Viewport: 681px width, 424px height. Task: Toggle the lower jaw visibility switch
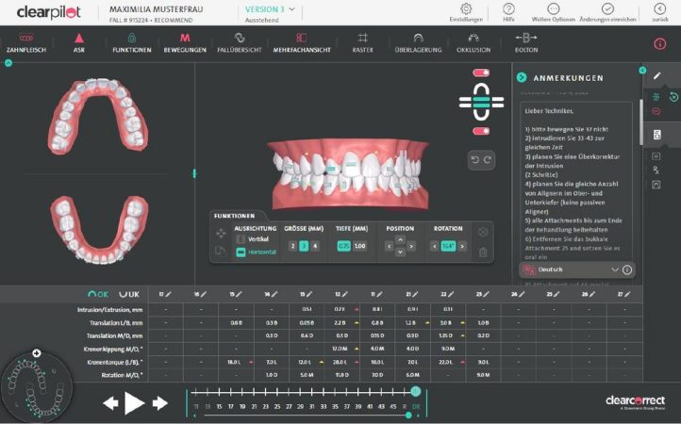coord(481,131)
